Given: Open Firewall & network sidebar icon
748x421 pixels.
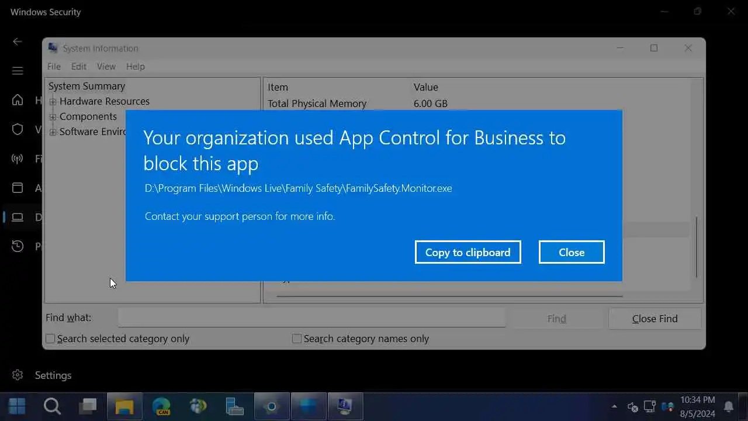Looking at the screenshot, I should coord(18,158).
